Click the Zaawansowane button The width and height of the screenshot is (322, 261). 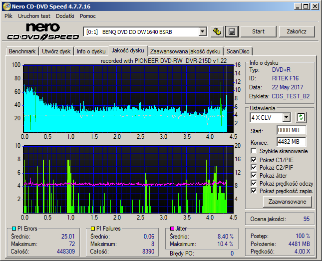click(287, 202)
